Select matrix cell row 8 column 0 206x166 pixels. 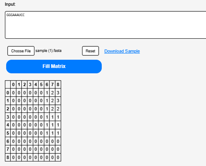pos(13,157)
